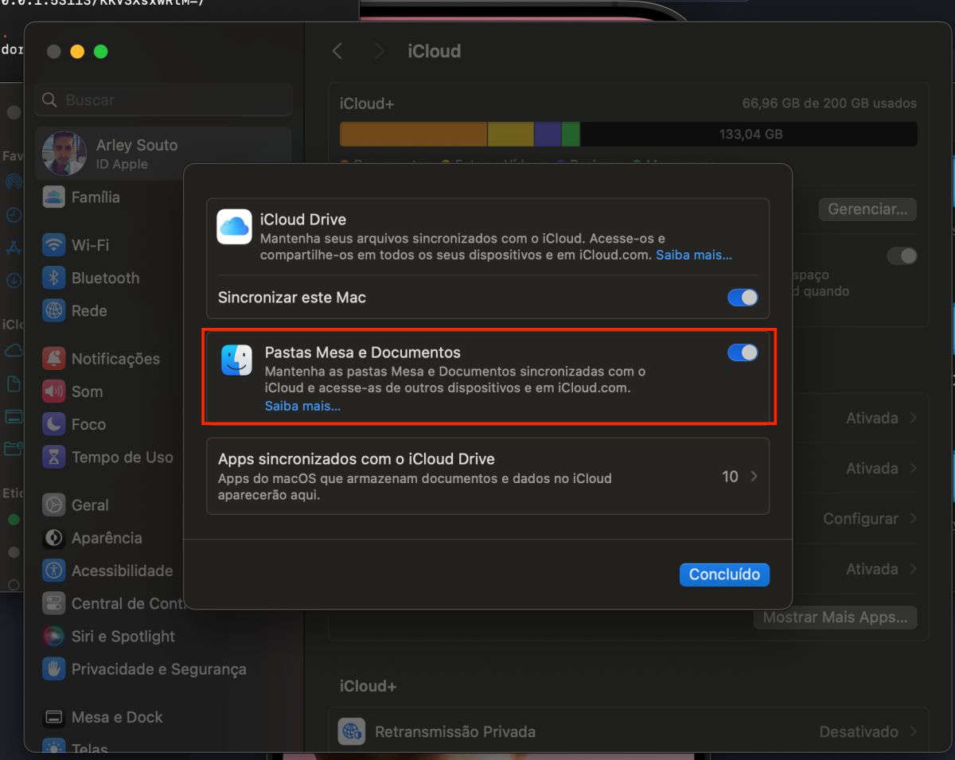Click the search magnifier icon
The height and width of the screenshot is (760, 955).
[49, 99]
